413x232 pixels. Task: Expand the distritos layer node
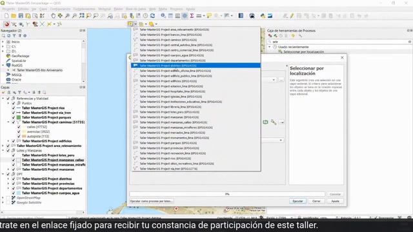(8, 179)
